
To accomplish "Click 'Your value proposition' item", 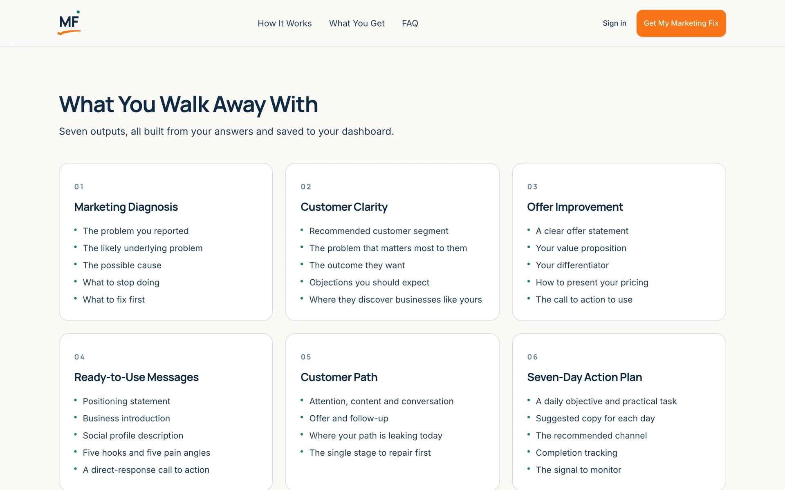I will click(581, 248).
